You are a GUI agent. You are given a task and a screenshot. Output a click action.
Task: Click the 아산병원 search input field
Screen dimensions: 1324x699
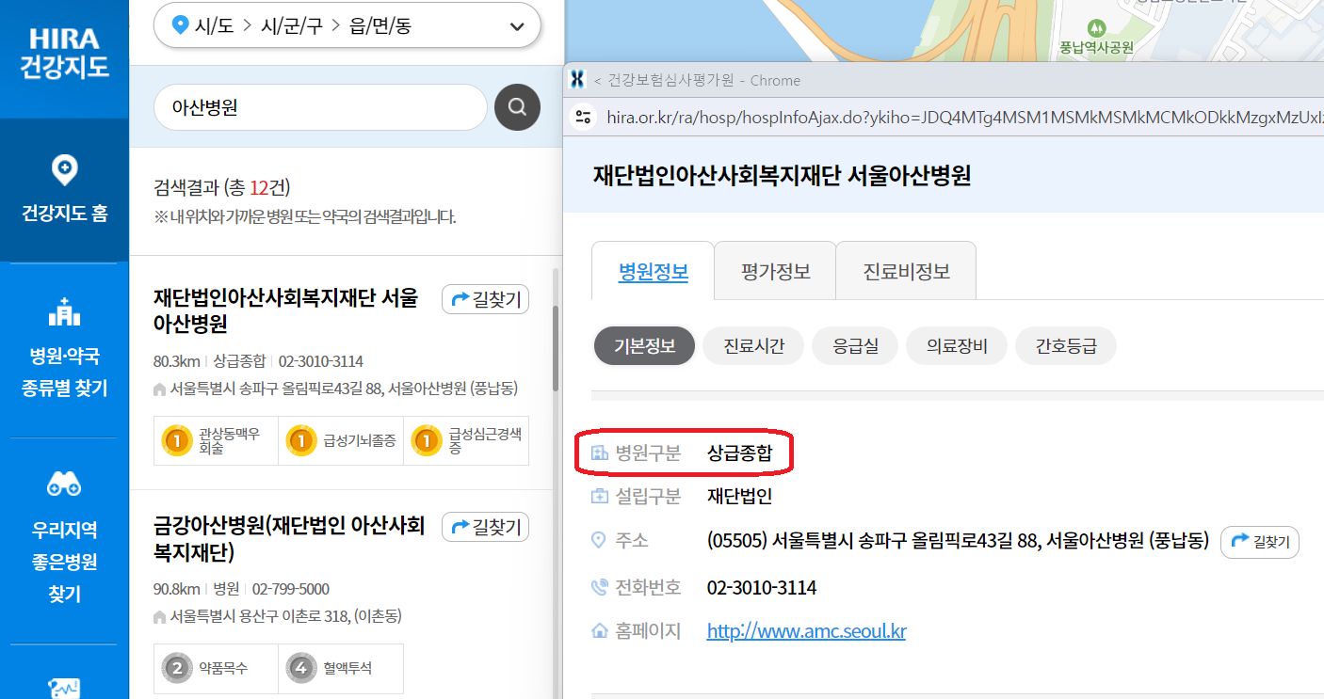pyautogui.click(x=320, y=107)
